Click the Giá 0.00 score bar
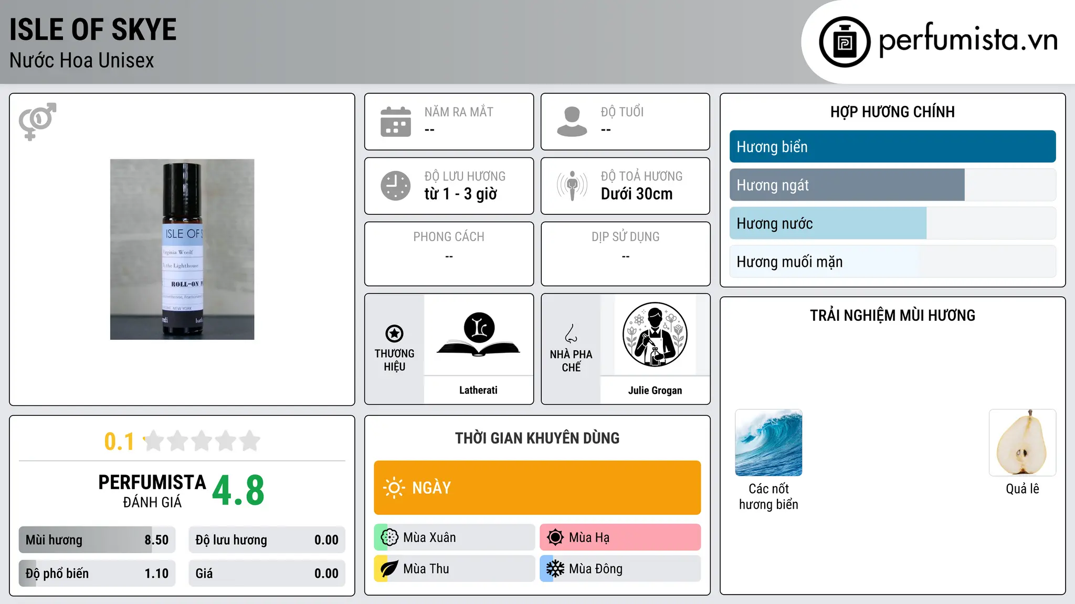 point(267,574)
